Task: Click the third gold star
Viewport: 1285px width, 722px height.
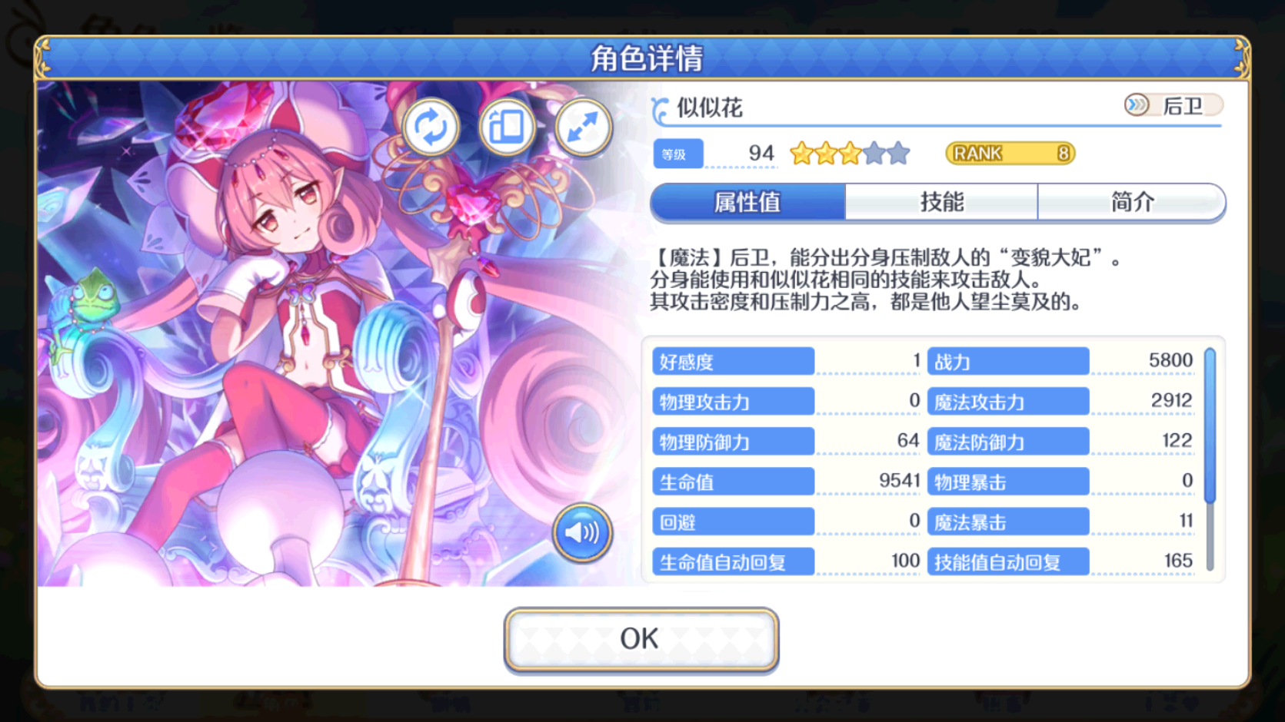Action: [x=850, y=154]
